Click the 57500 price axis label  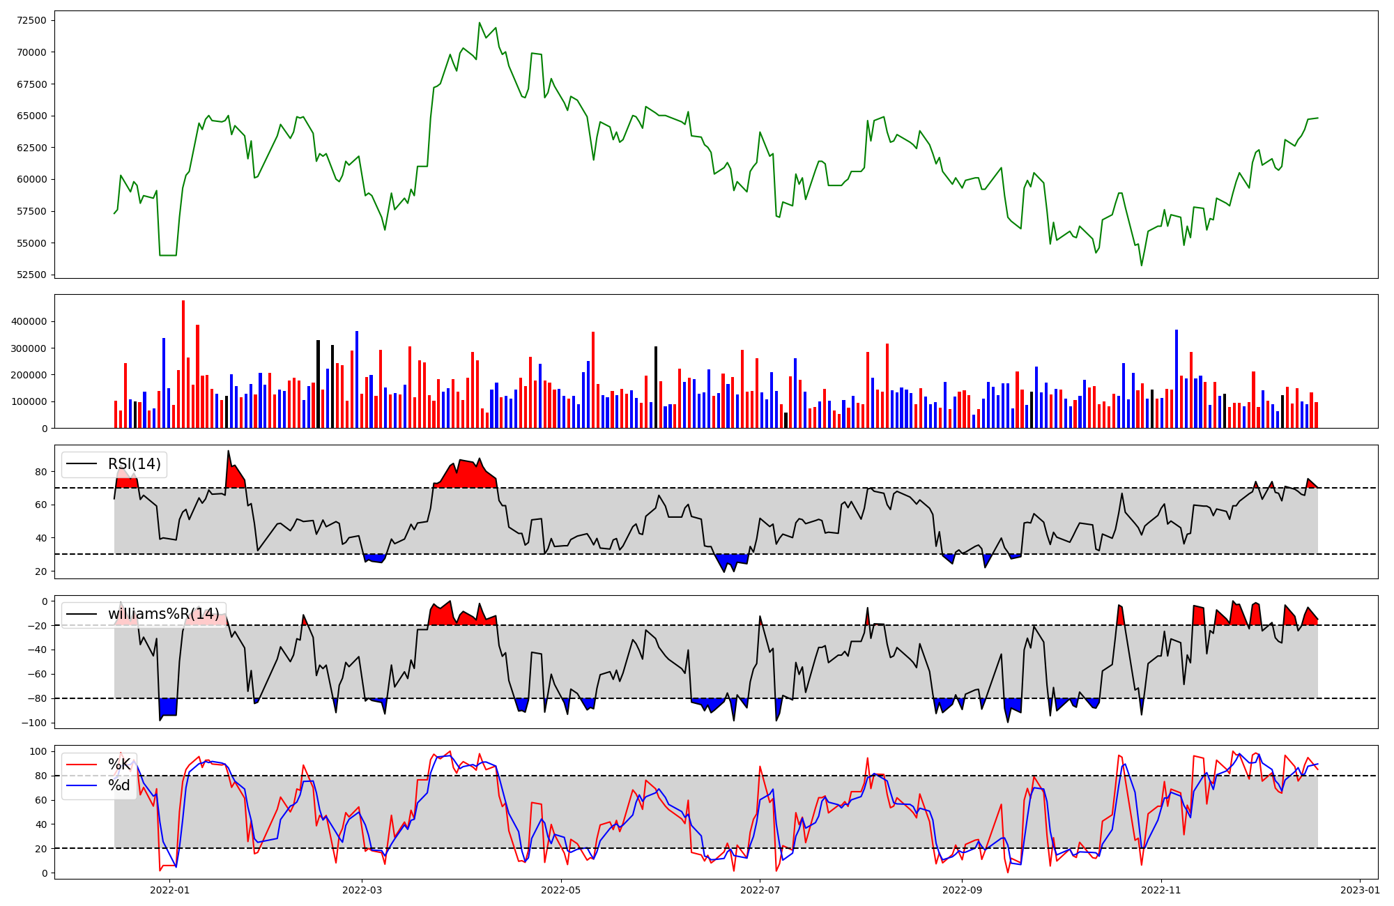pos(31,211)
